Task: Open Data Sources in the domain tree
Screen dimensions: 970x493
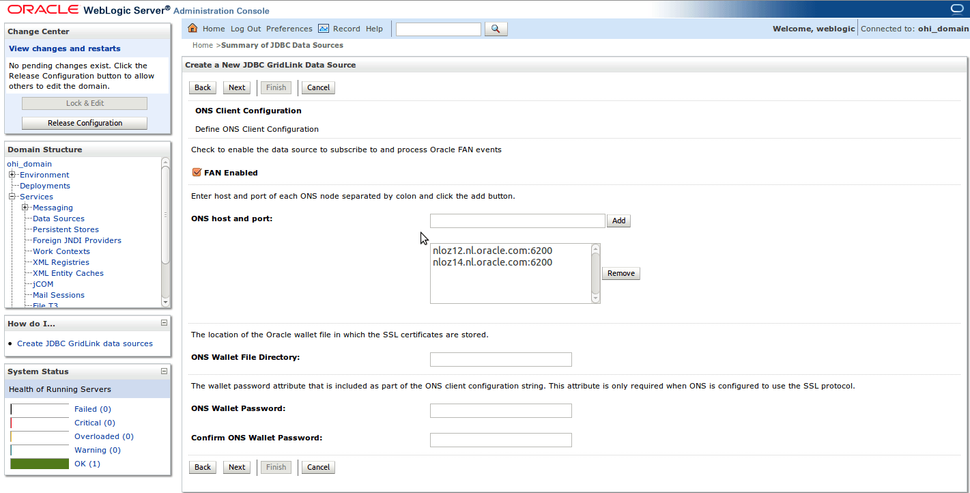Action: (59, 219)
